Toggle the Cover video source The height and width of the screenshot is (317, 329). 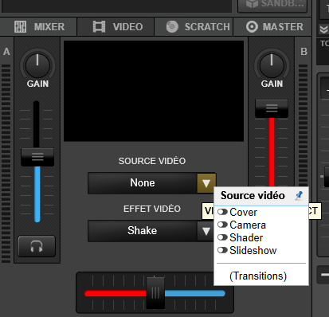click(x=222, y=212)
